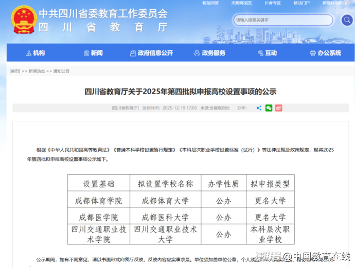This screenshot has height=267, width=355.
Task: Click the magnifier search button
Action: 347,20
